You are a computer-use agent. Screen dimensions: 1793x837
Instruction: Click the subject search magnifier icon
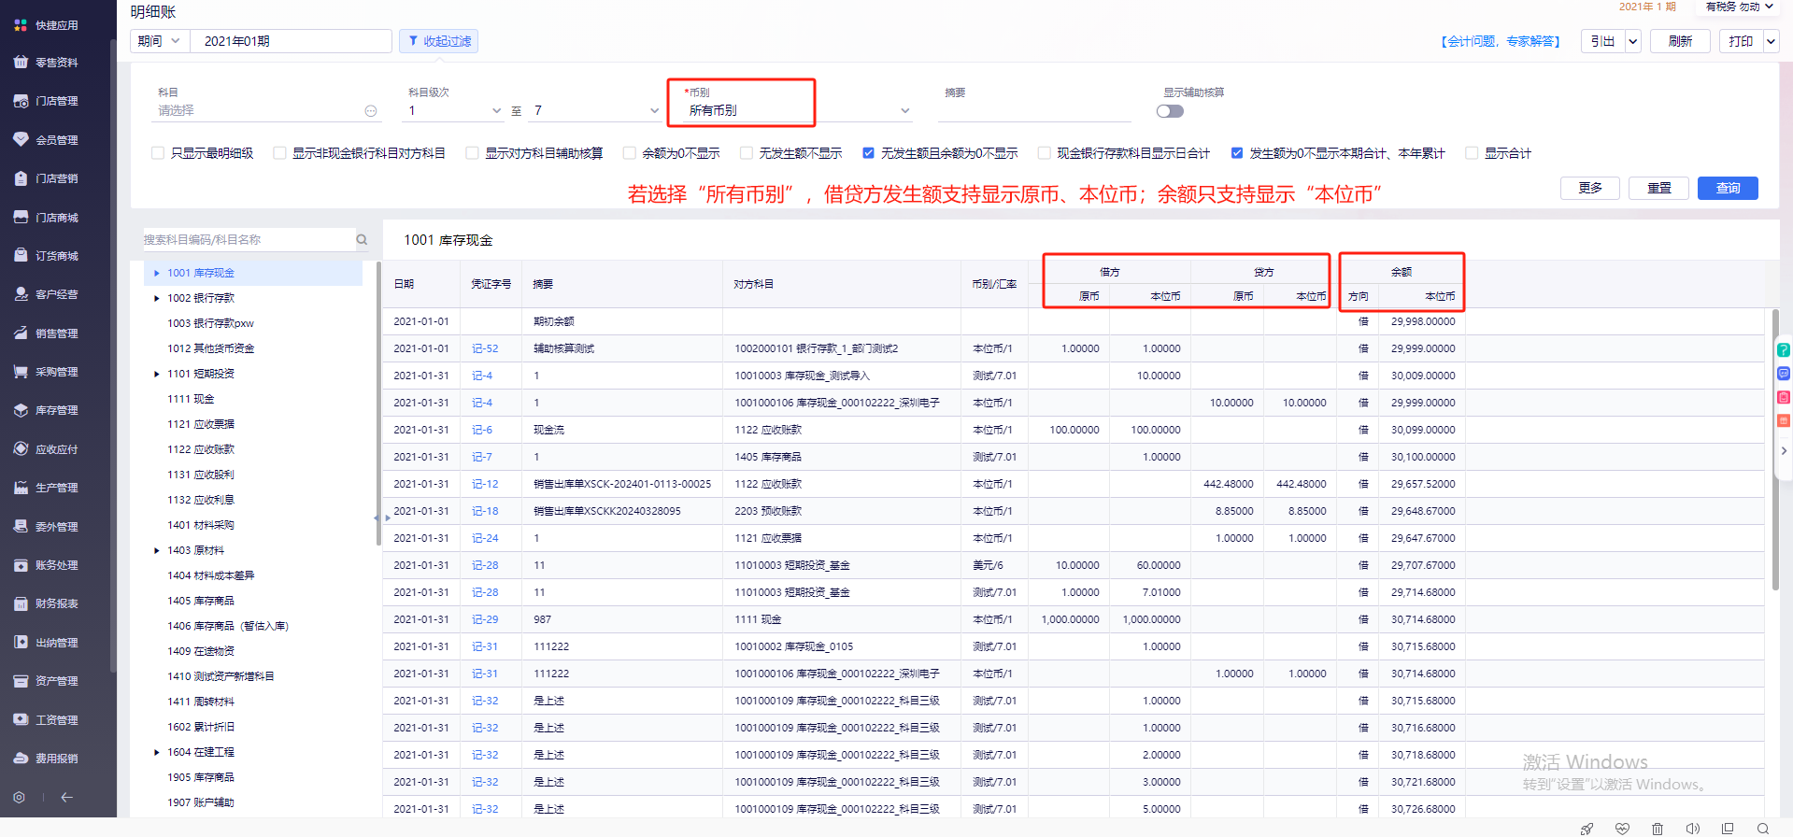click(x=362, y=240)
